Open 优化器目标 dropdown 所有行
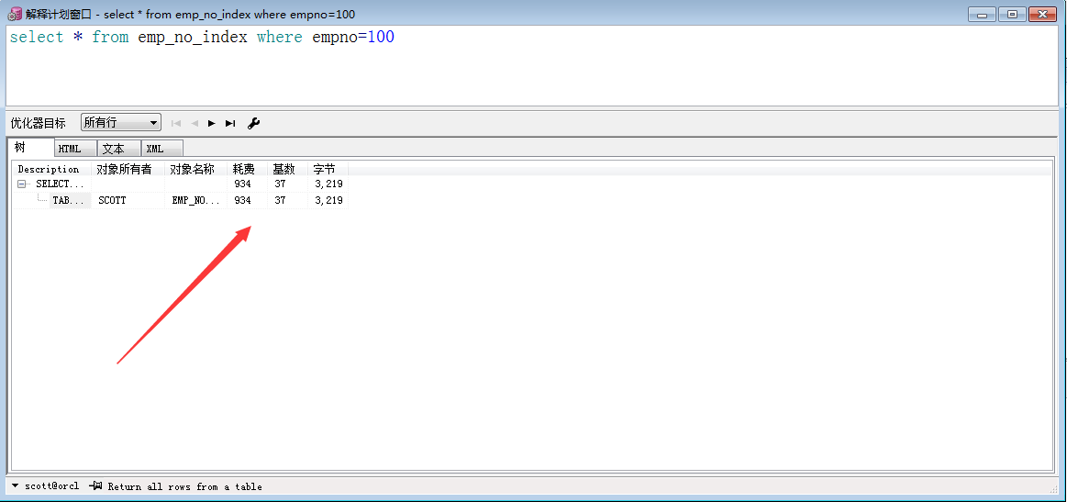Screen dimensions: 1067x502 [121, 123]
